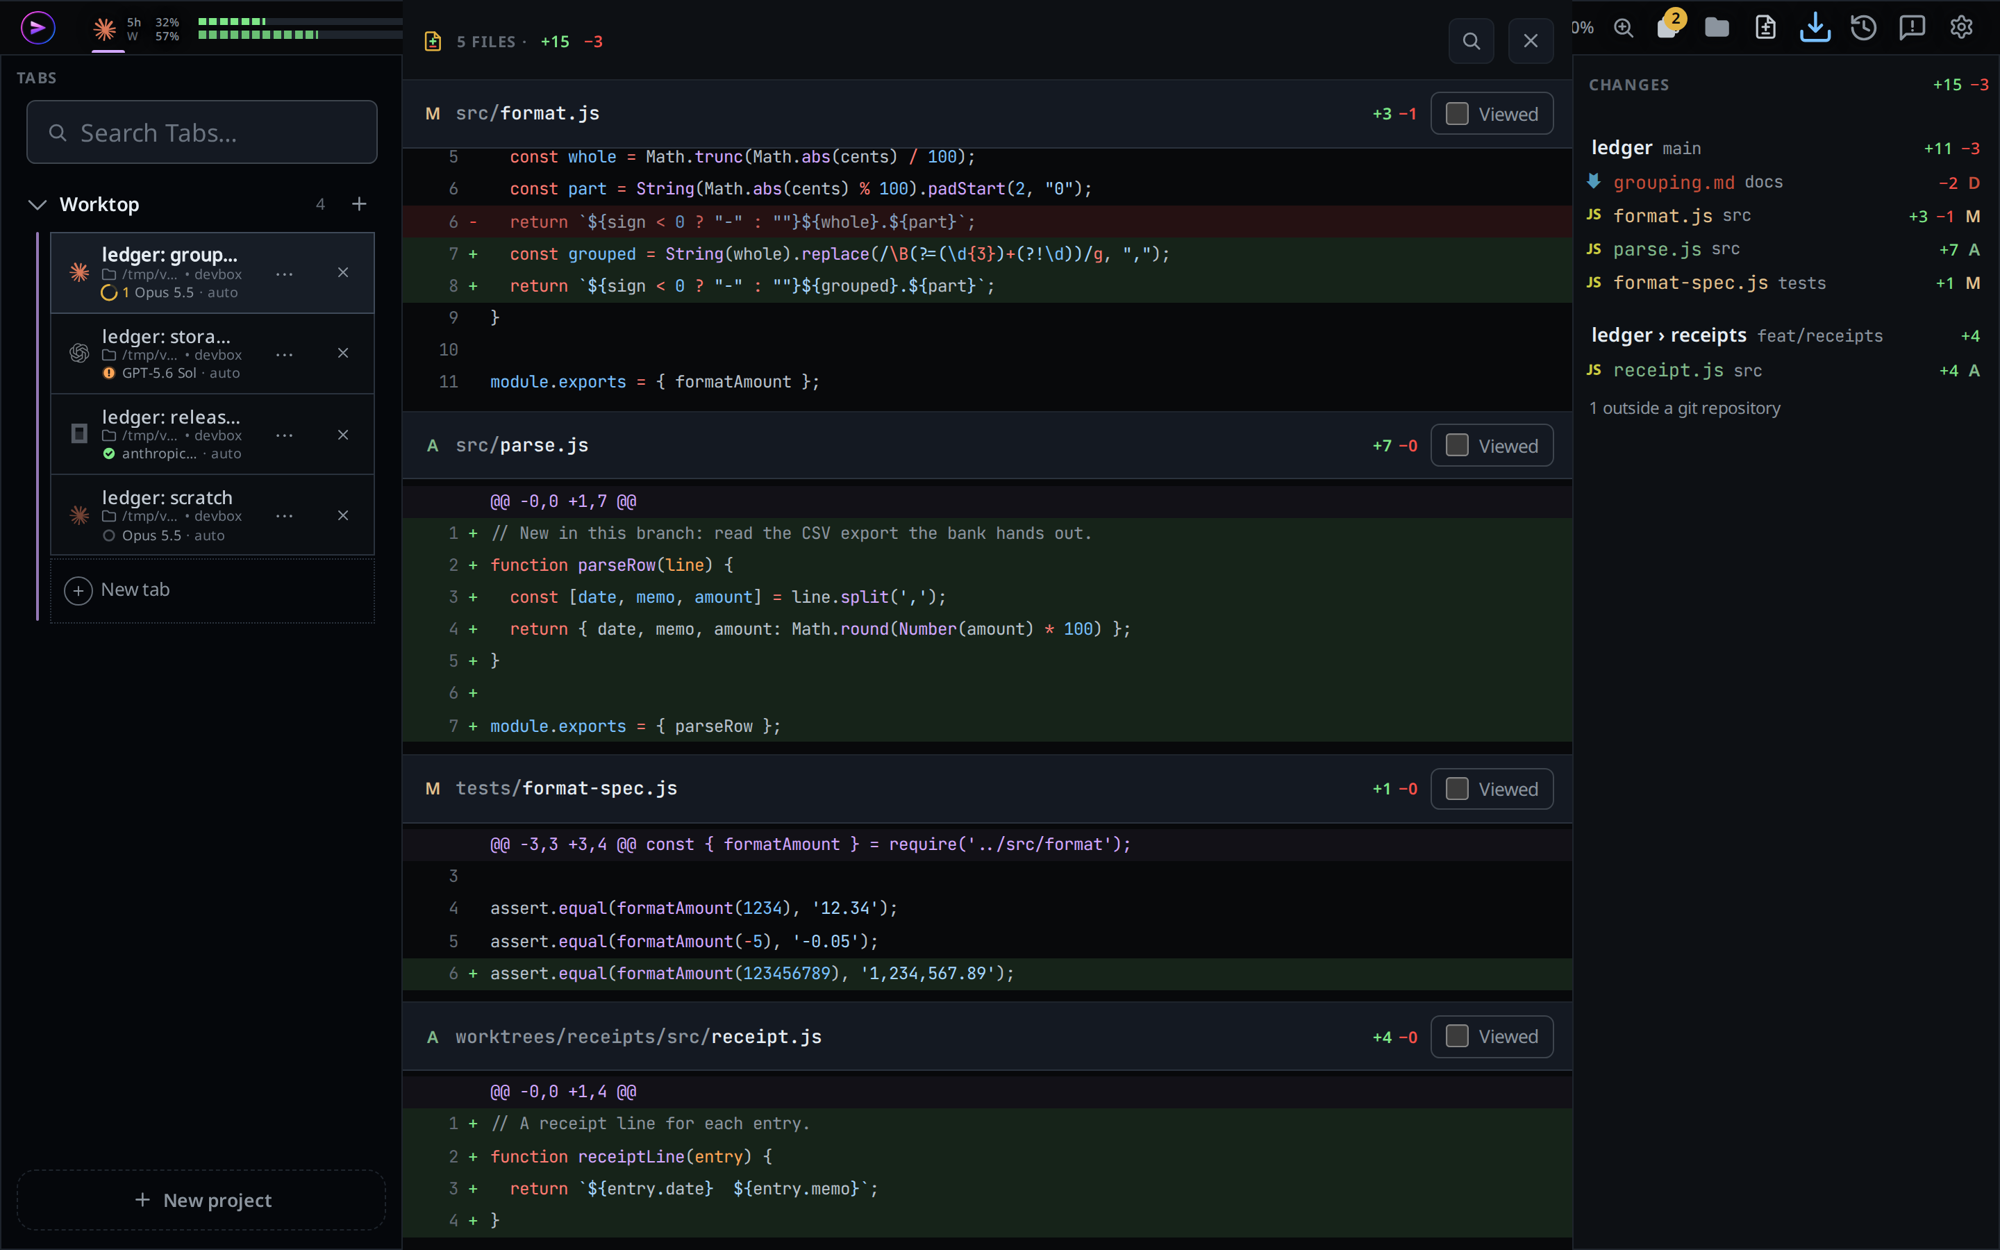Mark worktrees receipt.js as Viewed
Image resolution: width=2000 pixels, height=1250 pixels.
click(1492, 1037)
